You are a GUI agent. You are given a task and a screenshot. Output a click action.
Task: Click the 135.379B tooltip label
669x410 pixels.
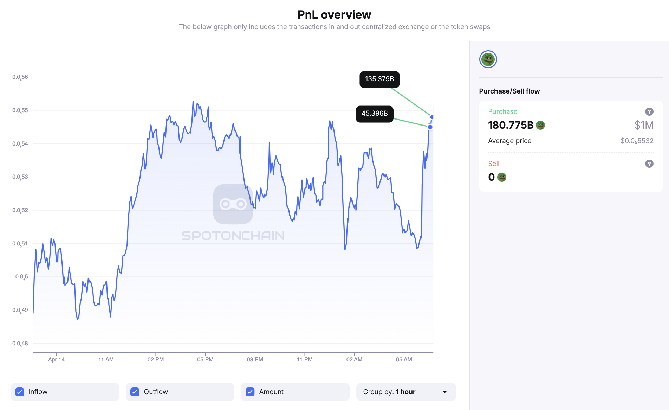(379, 79)
